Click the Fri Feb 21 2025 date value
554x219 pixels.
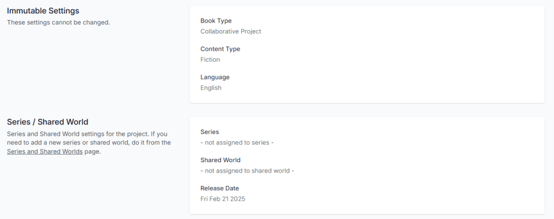223,199
